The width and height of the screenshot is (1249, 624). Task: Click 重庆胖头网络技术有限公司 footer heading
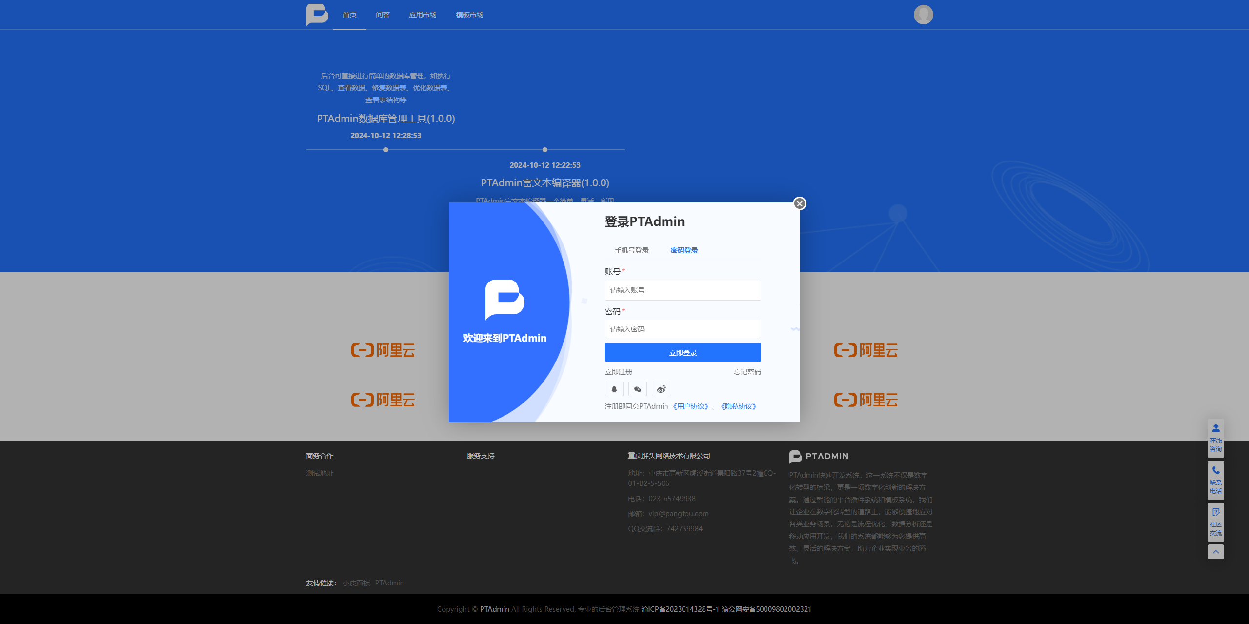pyautogui.click(x=669, y=456)
